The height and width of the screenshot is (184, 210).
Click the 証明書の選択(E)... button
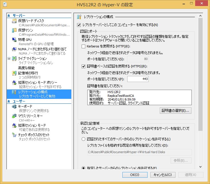point(175,111)
